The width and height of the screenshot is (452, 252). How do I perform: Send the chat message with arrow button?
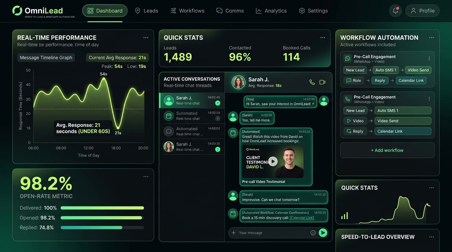click(323, 233)
